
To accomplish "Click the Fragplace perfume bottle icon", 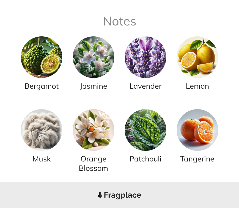I will pyautogui.click(x=100, y=195).
